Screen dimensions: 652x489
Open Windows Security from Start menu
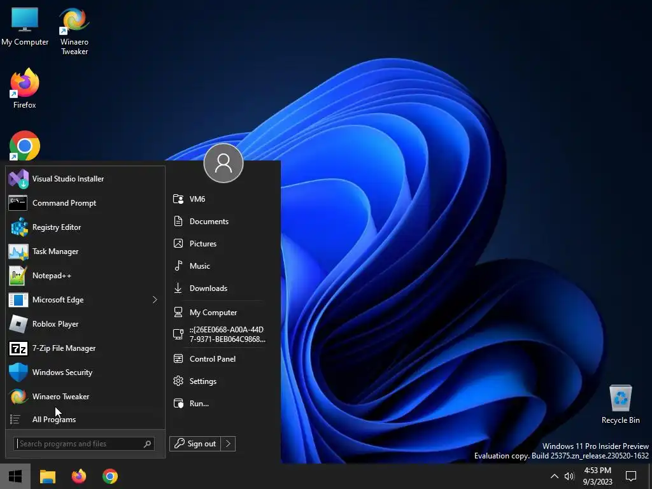85,372
